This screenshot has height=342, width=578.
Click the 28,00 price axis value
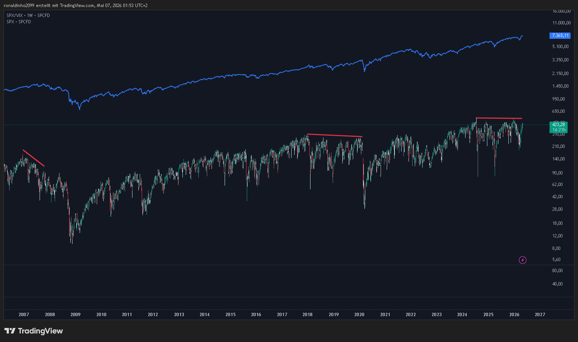click(x=558, y=209)
